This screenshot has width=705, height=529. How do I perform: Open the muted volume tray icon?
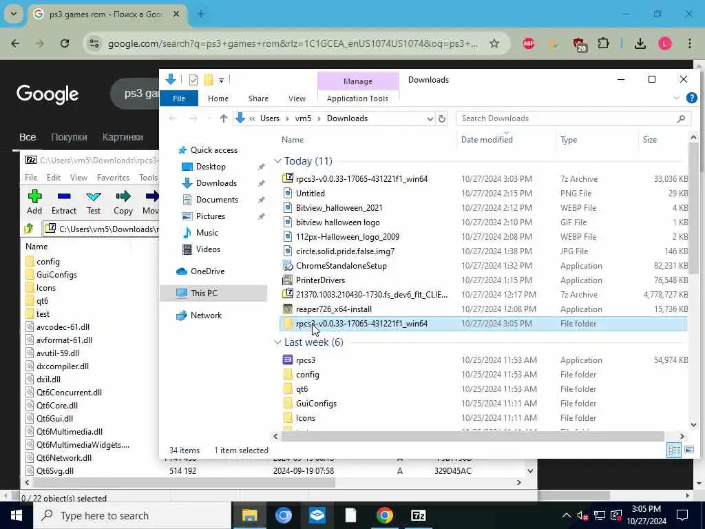(582, 515)
